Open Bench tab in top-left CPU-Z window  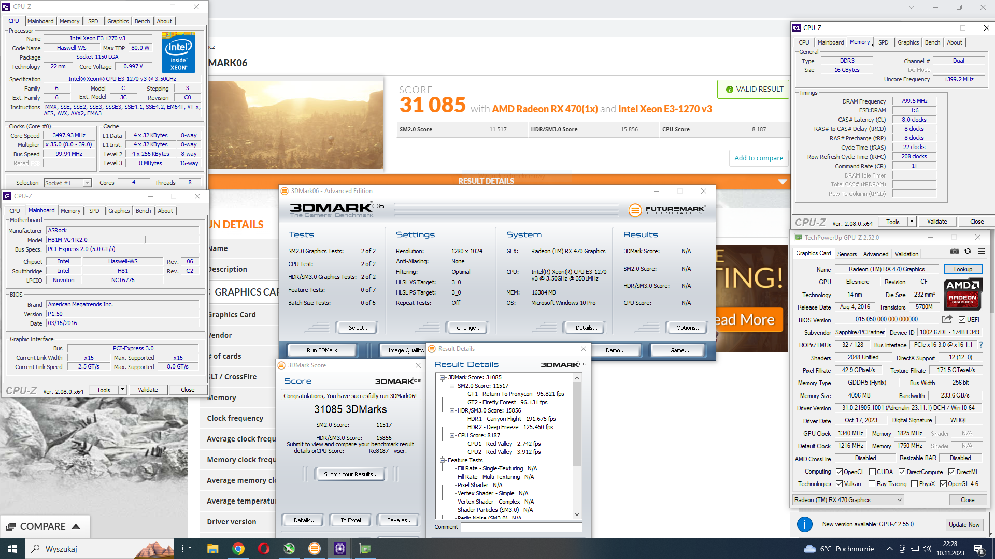click(142, 21)
